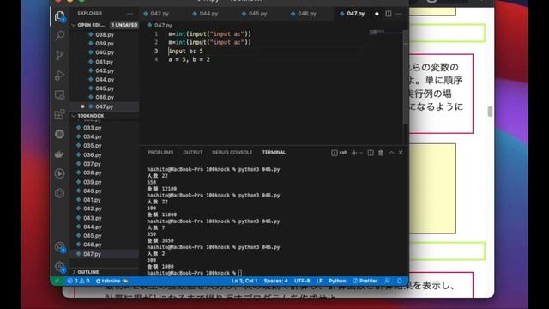
Task: Open terminal launch profile dropdown arrow
Action: point(361,153)
